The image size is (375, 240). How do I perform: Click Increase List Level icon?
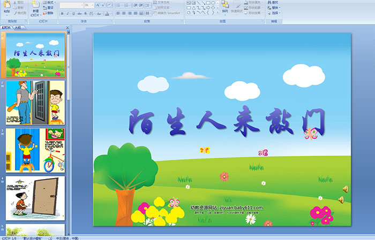click(141, 5)
